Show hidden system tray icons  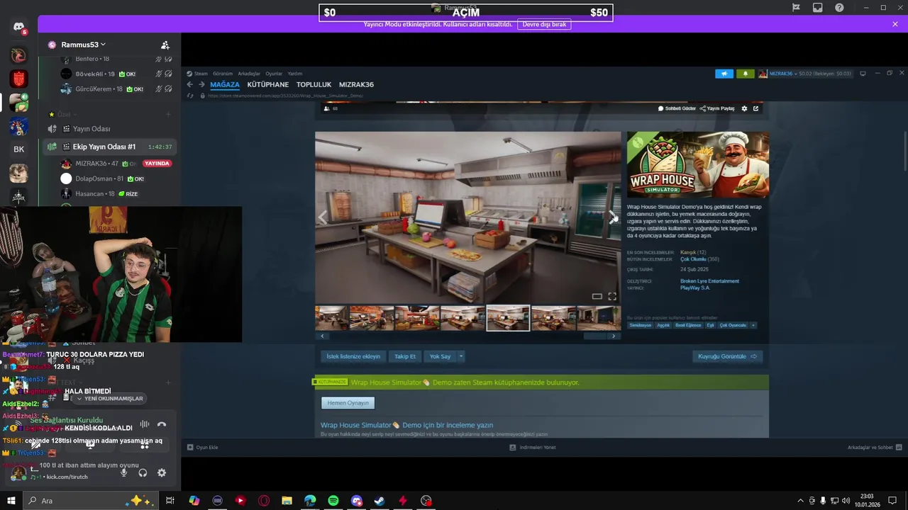pyautogui.click(x=801, y=501)
